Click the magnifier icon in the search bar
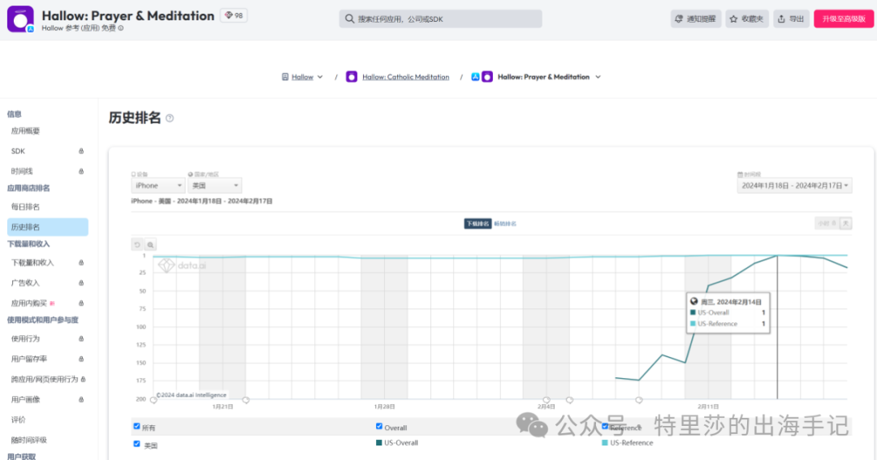 tap(349, 19)
